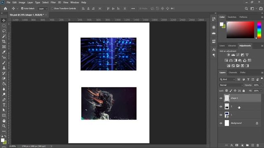Select the Paint Bucket tool
The height and width of the screenshot is (148, 264).
[x=4, y=84]
